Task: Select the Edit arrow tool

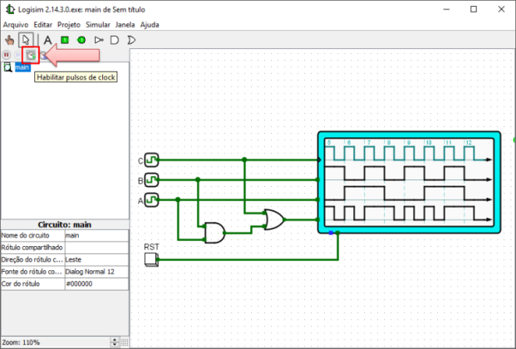Action: coord(26,39)
